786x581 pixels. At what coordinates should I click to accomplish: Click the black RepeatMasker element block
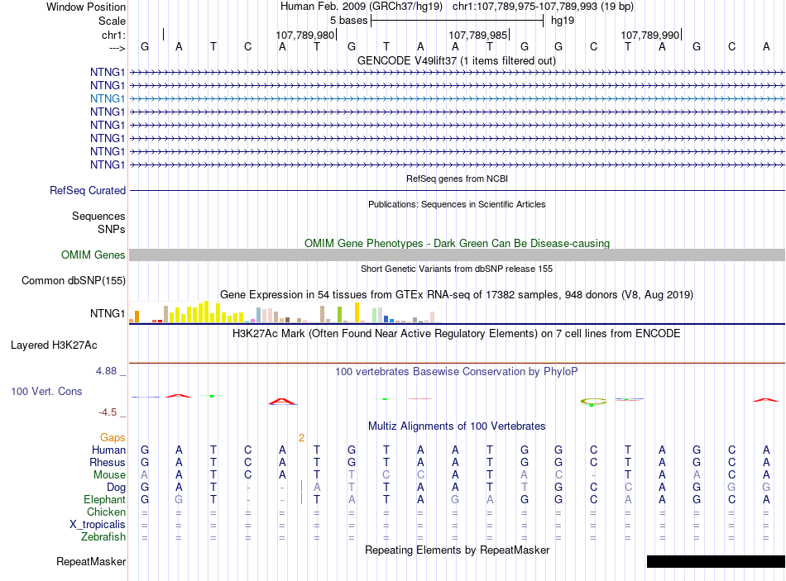coord(716,561)
